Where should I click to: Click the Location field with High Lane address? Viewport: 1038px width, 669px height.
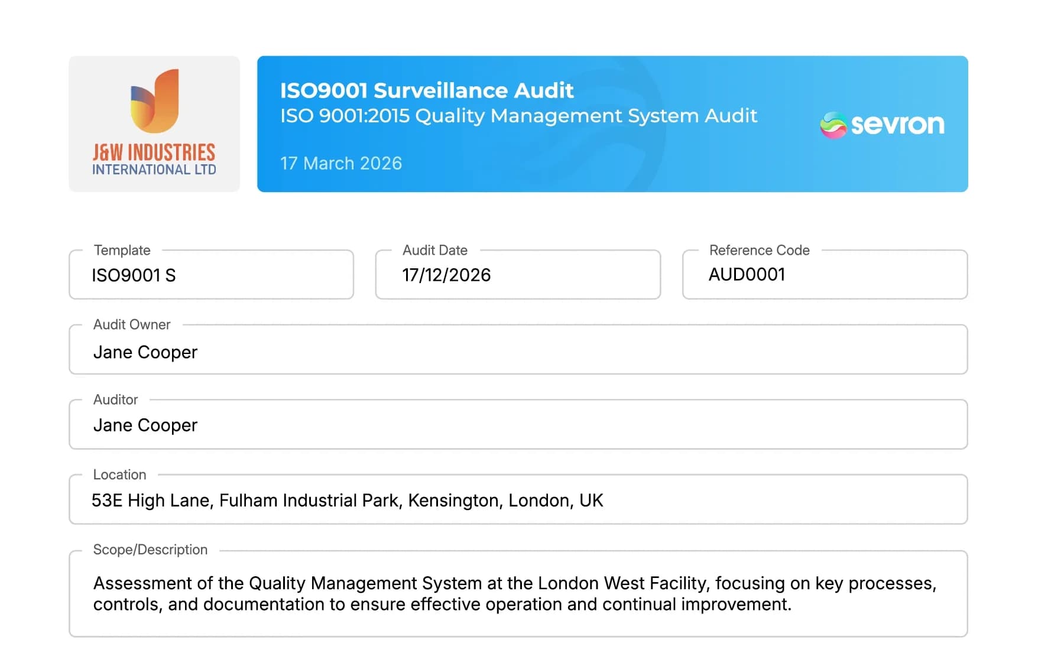[518, 499]
